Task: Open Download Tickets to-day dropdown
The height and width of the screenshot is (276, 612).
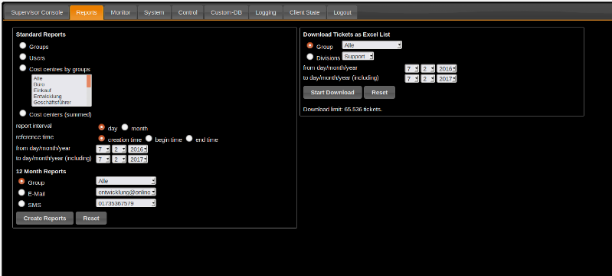Action: [x=412, y=79]
